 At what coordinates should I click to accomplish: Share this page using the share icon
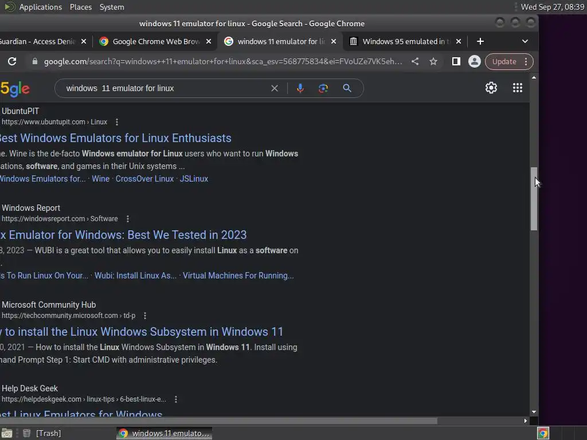(x=415, y=61)
